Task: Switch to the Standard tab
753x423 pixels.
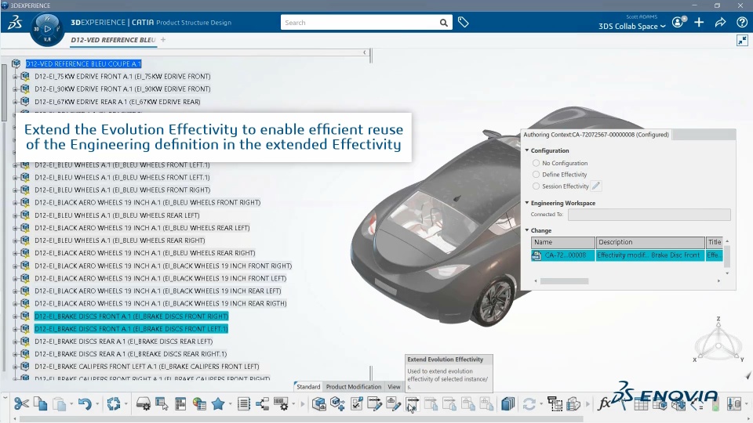Action: coord(307,386)
